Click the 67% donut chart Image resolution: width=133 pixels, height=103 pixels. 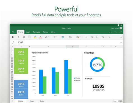[97, 64]
